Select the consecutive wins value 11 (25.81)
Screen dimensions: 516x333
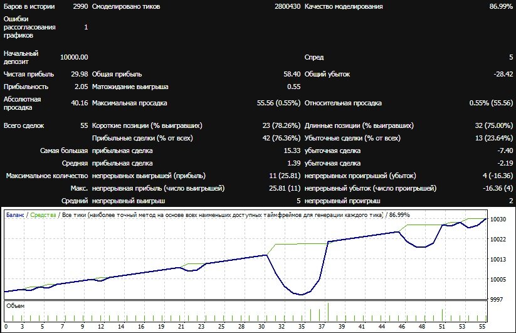[x=285, y=176]
